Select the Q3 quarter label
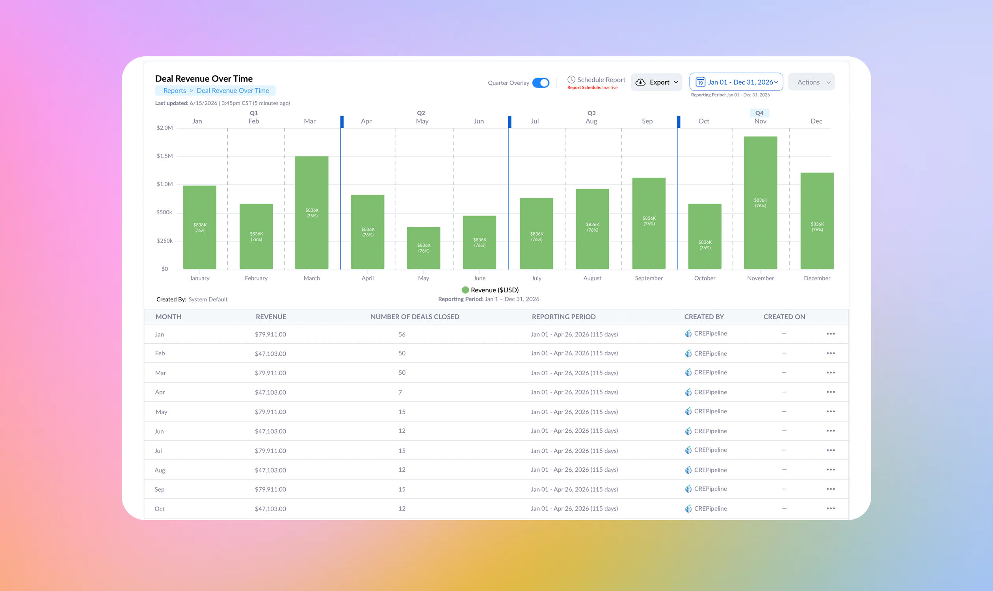 point(591,113)
